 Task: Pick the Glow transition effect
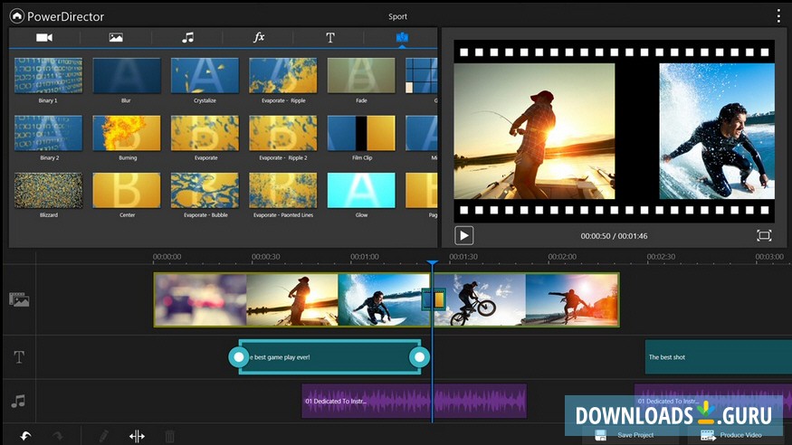(360, 191)
